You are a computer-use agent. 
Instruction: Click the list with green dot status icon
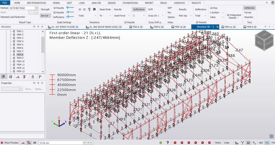[254, 143]
